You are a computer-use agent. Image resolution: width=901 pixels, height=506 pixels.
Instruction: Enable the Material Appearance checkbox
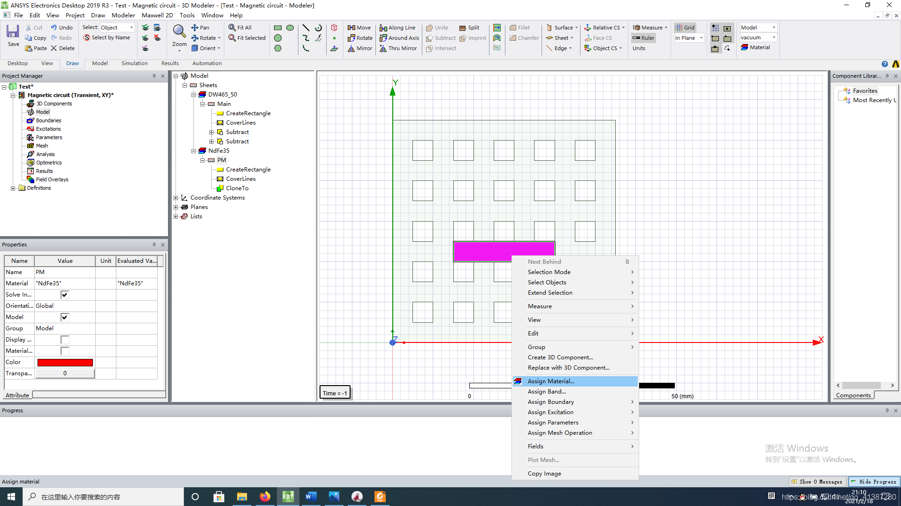pos(65,351)
